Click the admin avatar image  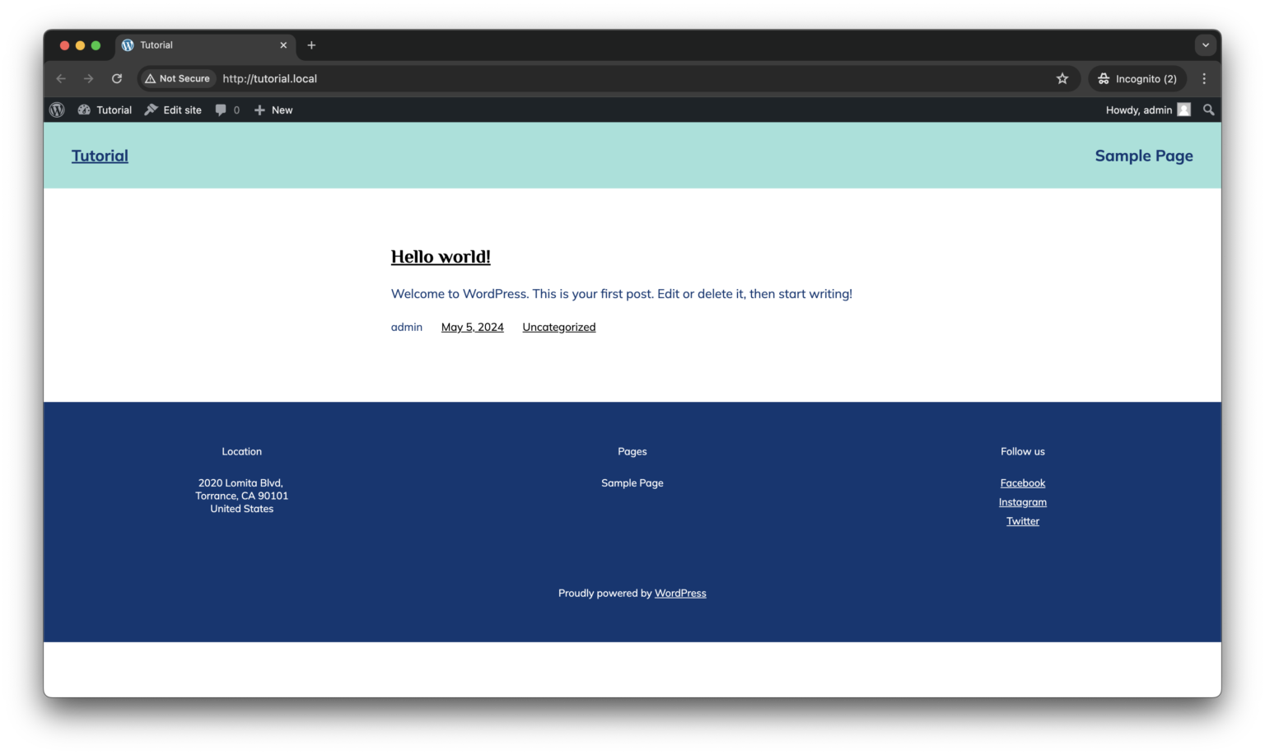[x=1183, y=110]
